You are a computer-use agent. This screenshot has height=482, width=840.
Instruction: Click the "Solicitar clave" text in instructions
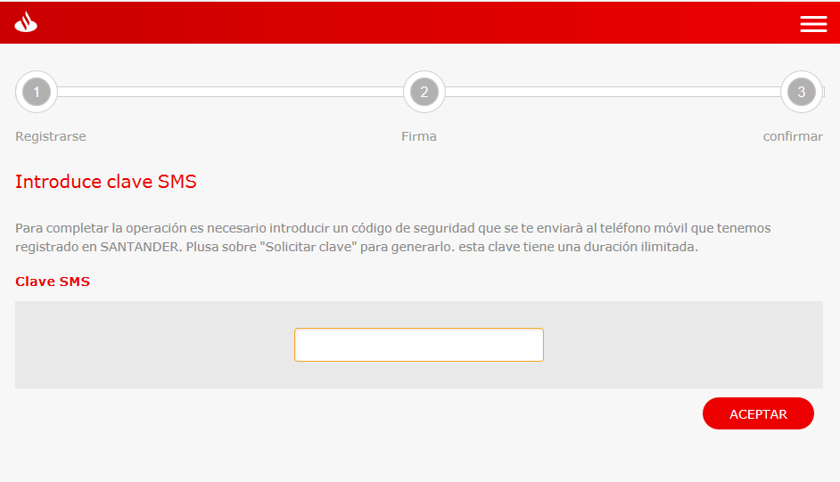tap(311, 247)
